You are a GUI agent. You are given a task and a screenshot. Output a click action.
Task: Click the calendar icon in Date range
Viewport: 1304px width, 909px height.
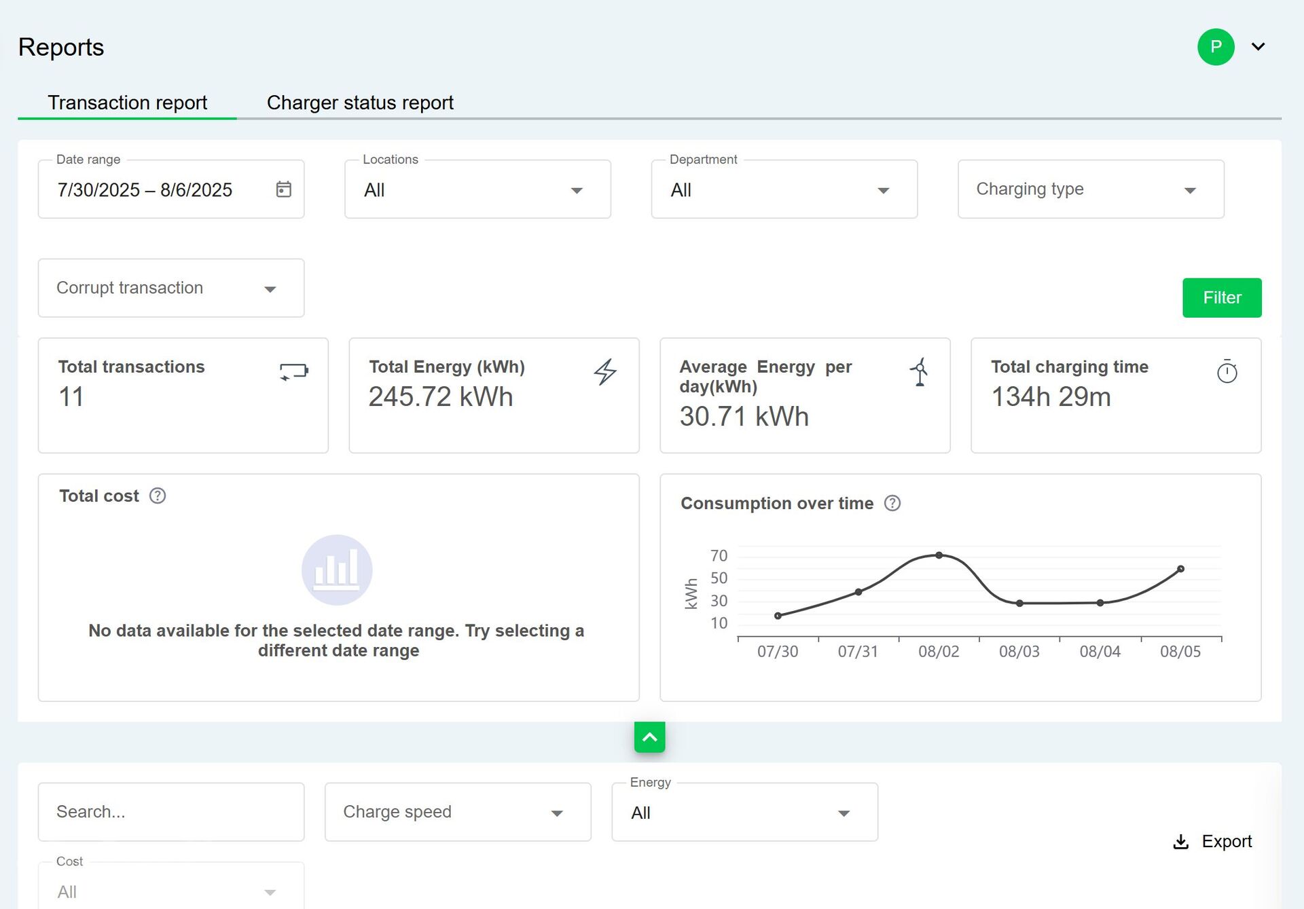pyautogui.click(x=284, y=189)
